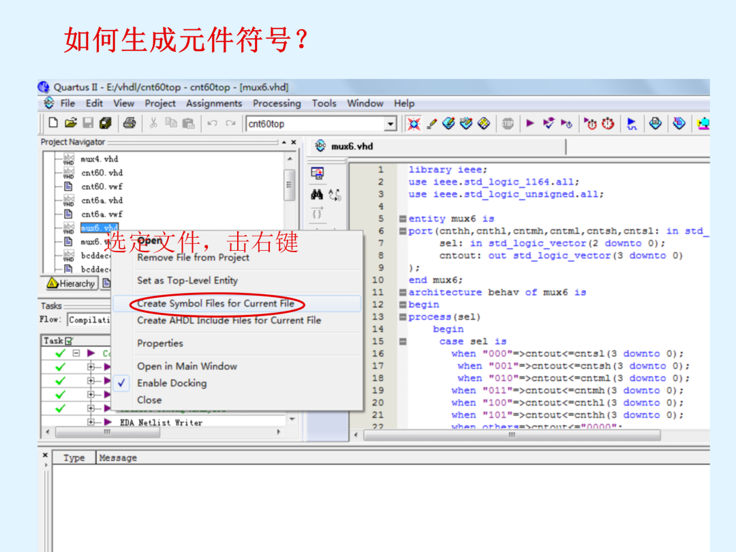The height and width of the screenshot is (552, 736).
Task: Click the Print toolbar icon
Action: click(x=129, y=123)
